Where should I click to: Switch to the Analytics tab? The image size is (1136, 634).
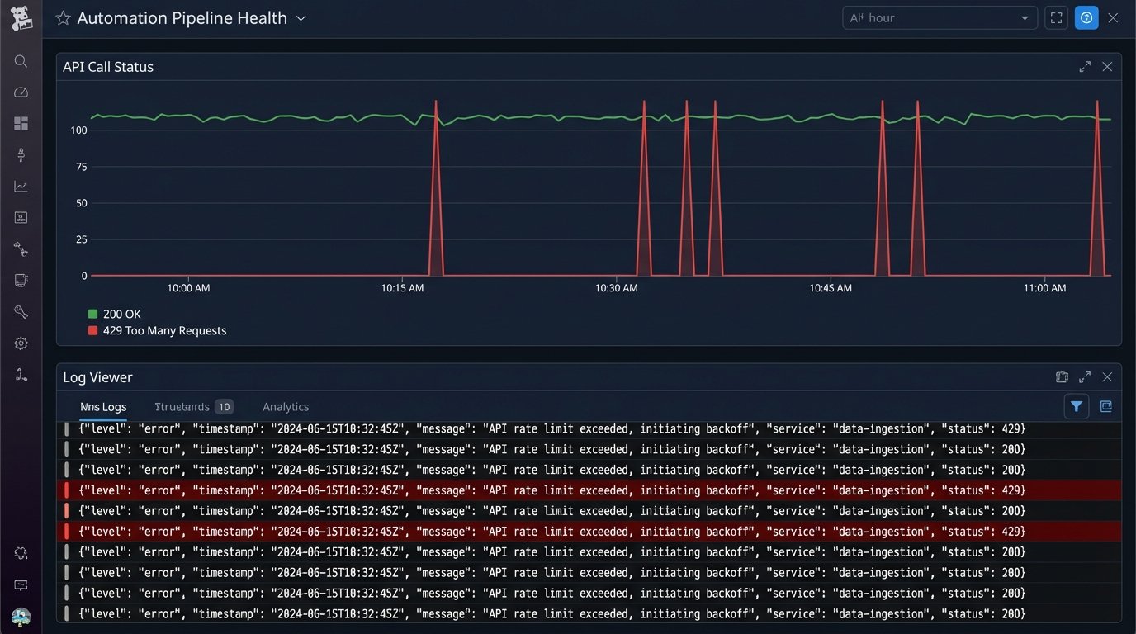coord(286,407)
